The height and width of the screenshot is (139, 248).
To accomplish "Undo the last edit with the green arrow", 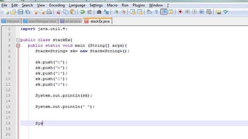I will coord(82,12).
